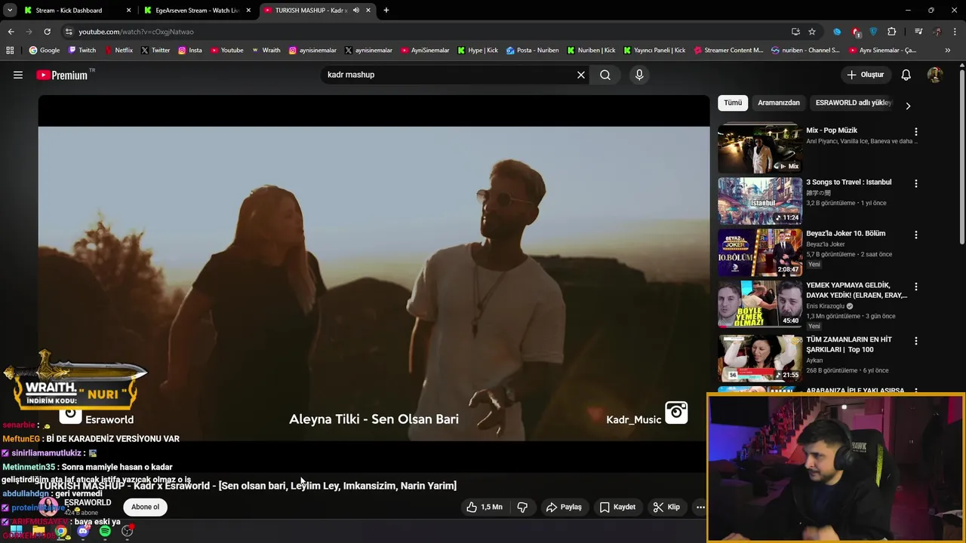Open more actions menu beside Klip

pyautogui.click(x=700, y=507)
